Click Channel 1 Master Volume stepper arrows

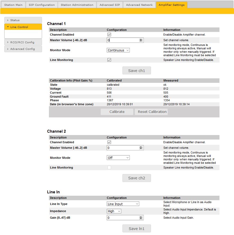pyautogui.click(x=141, y=40)
